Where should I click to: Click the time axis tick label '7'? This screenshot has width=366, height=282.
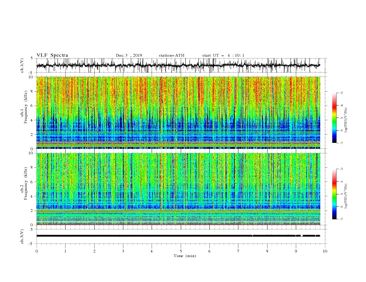238,251
